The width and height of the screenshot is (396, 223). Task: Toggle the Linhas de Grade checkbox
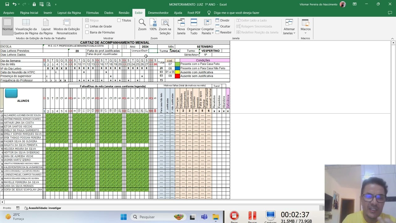(87, 26)
